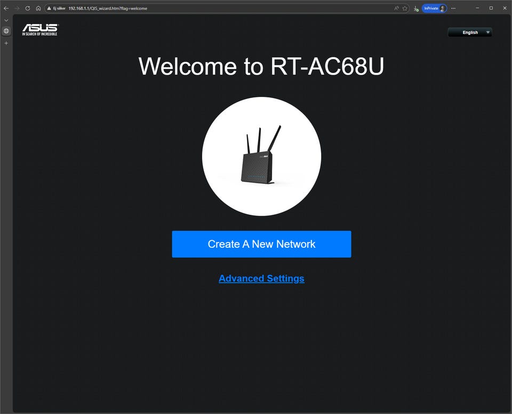The width and height of the screenshot is (512, 414).
Task: Click the browser Back arrow
Action: pos(6,9)
